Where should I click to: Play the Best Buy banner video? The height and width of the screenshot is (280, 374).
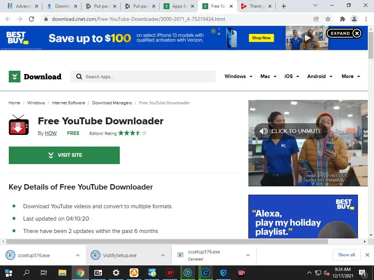pyautogui.click(x=307, y=38)
